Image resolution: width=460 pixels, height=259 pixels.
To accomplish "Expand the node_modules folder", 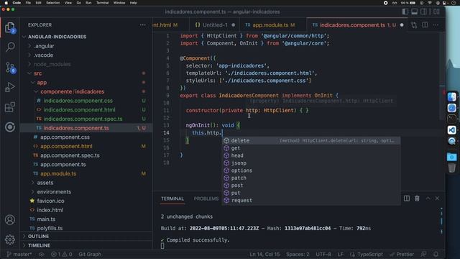I will [52, 64].
